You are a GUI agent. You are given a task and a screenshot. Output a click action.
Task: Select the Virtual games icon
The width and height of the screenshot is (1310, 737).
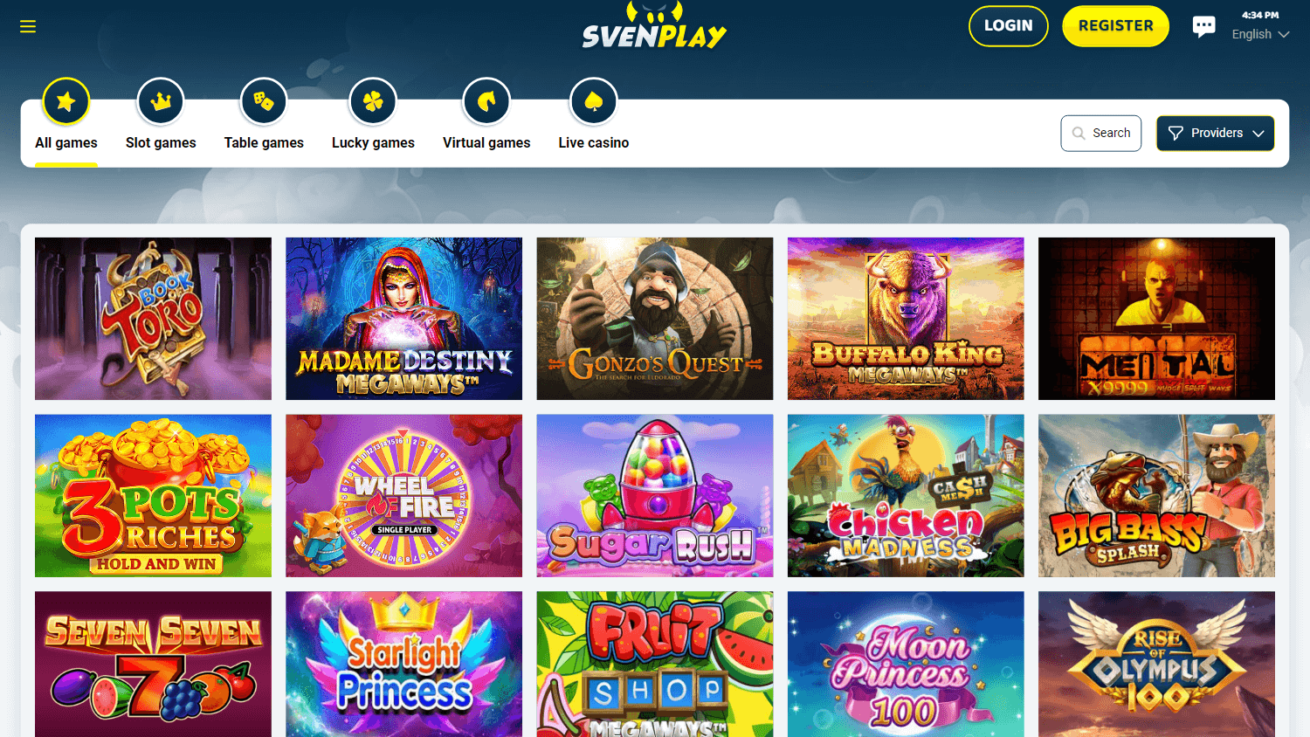486,102
